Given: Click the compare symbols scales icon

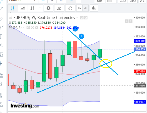Looking at the screenshot, I should tap(70, 8).
